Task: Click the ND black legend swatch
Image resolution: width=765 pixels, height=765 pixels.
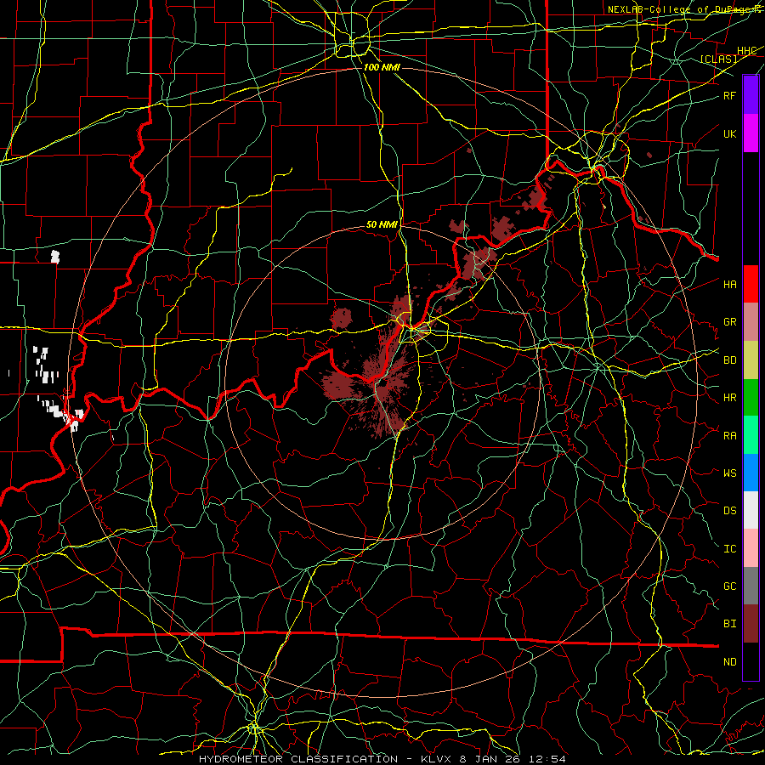Action: pyautogui.click(x=751, y=661)
